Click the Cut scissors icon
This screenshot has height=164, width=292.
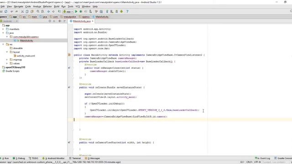tap(22, 11)
